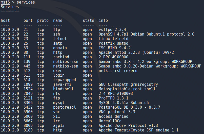Select the postgresql service name
The height and width of the screenshot is (134, 204).
[64, 107]
